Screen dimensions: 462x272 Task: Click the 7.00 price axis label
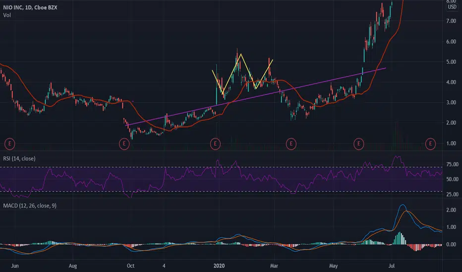click(451, 21)
